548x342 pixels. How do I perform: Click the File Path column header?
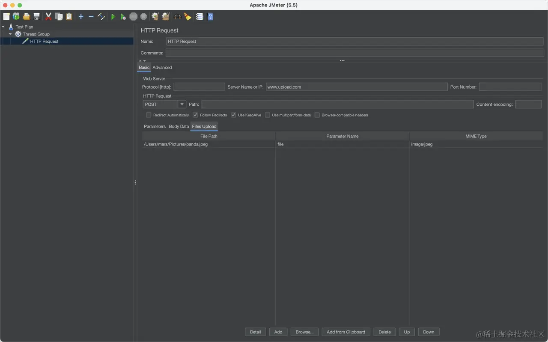[209, 136]
